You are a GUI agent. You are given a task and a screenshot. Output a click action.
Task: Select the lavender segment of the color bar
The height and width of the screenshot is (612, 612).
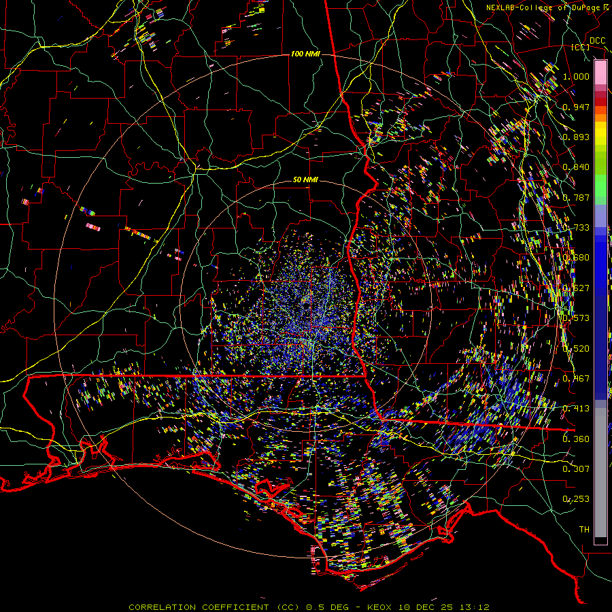point(600,216)
